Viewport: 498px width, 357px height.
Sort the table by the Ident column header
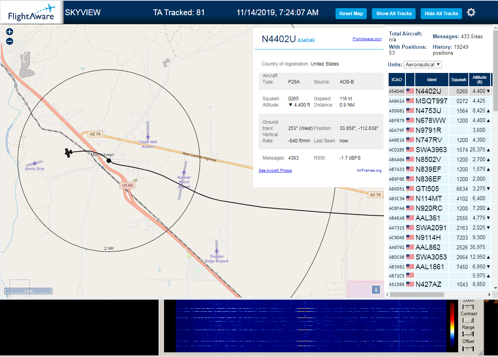click(432, 80)
